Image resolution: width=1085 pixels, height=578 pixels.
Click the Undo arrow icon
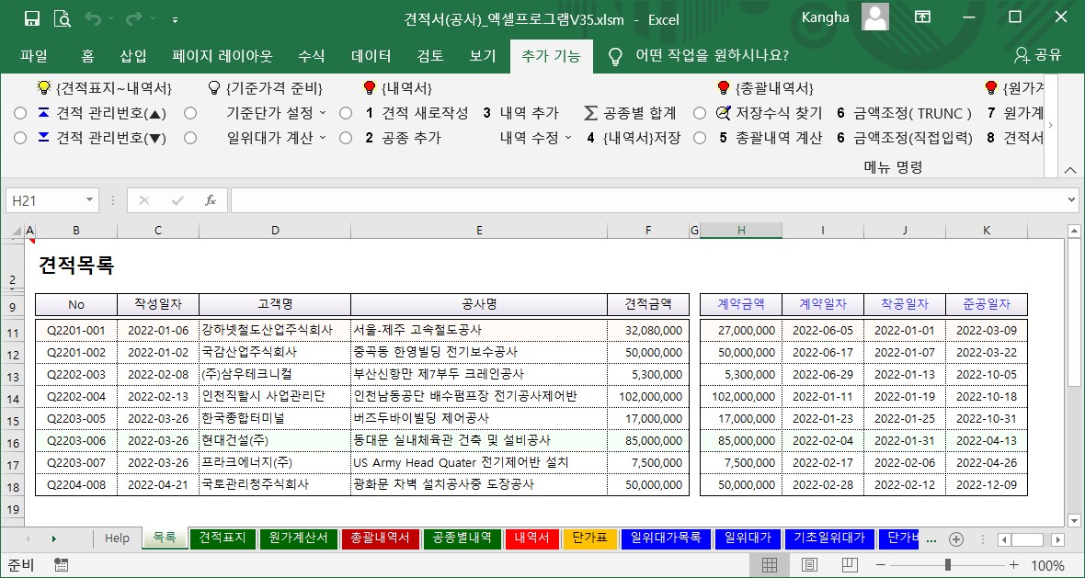click(94, 18)
